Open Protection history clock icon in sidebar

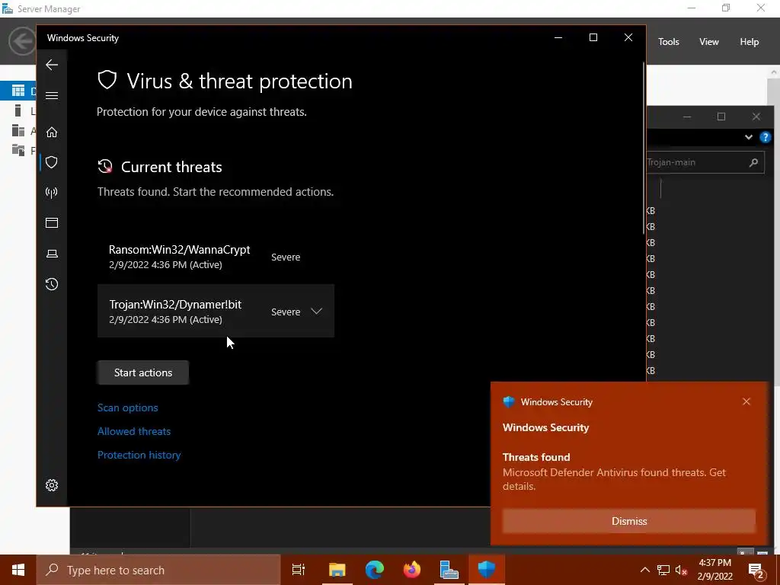coord(52,284)
